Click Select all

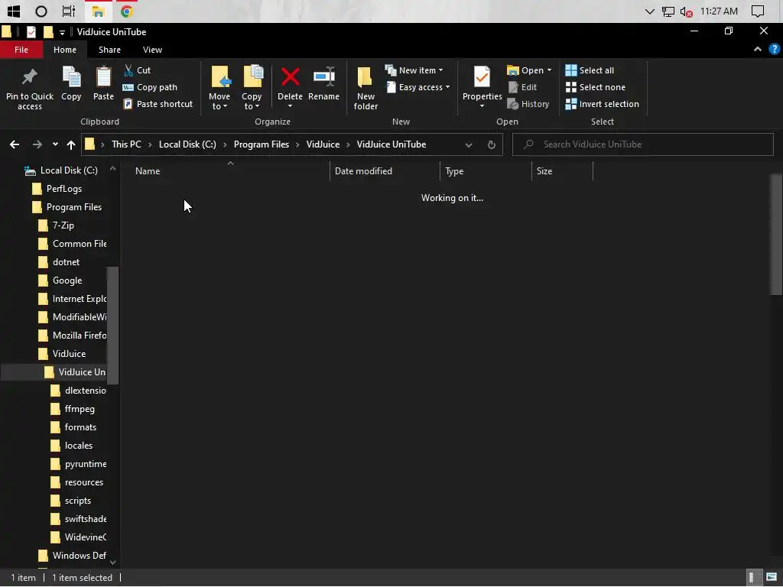590,70
